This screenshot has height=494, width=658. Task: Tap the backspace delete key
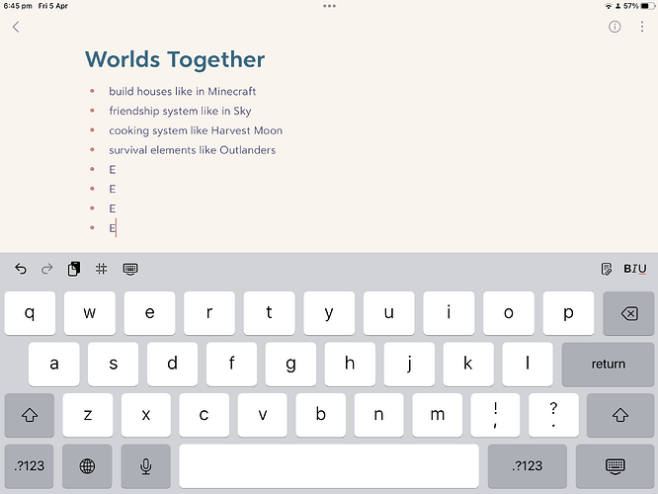(x=628, y=313)
